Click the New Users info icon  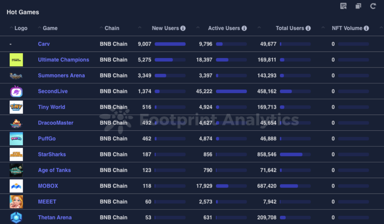click(x=183, y=28)
